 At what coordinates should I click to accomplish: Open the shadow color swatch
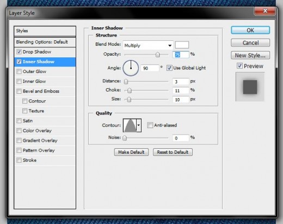[x=182, y=45]
